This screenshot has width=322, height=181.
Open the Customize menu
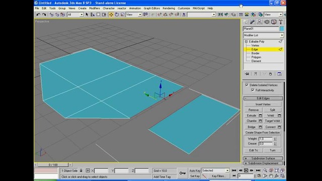(x=184, y=9)
